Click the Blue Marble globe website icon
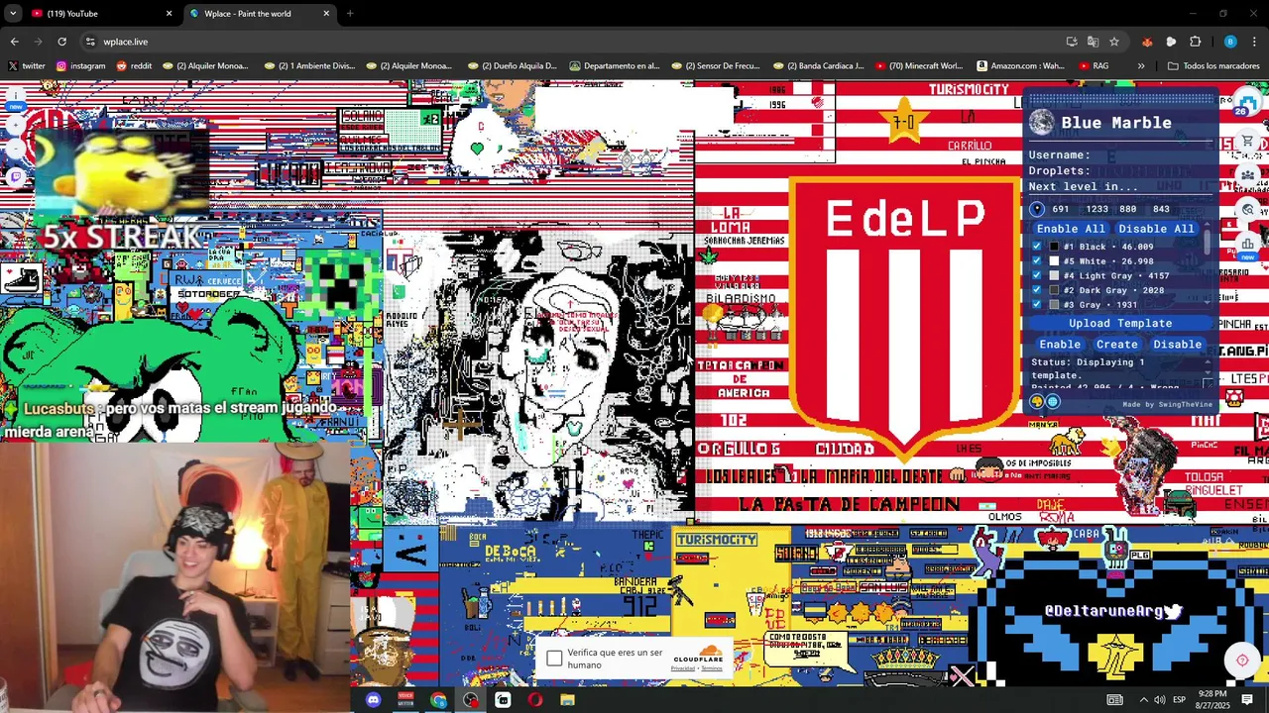Viewport: 1269px width, 713px height. click(1053, 401)
